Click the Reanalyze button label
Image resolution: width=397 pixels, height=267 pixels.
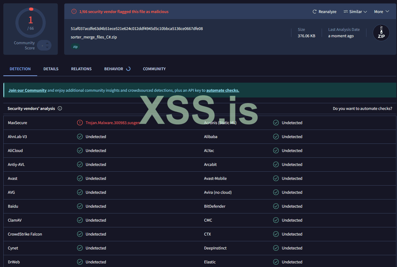click(327, 12)
